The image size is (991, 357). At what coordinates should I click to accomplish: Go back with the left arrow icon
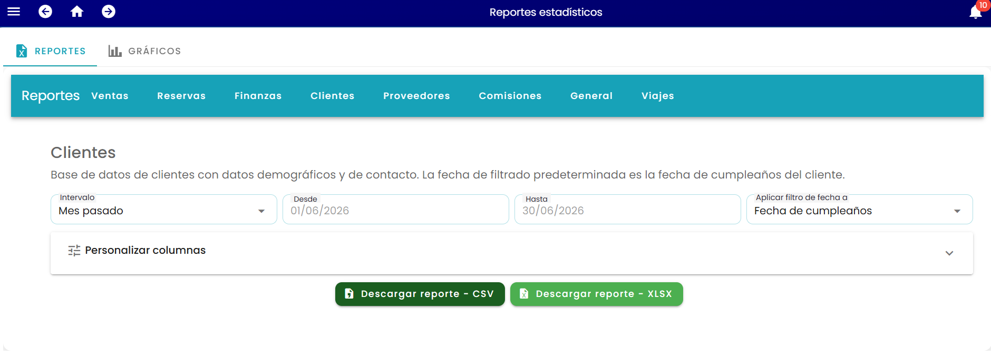click(x=45, y=12)
